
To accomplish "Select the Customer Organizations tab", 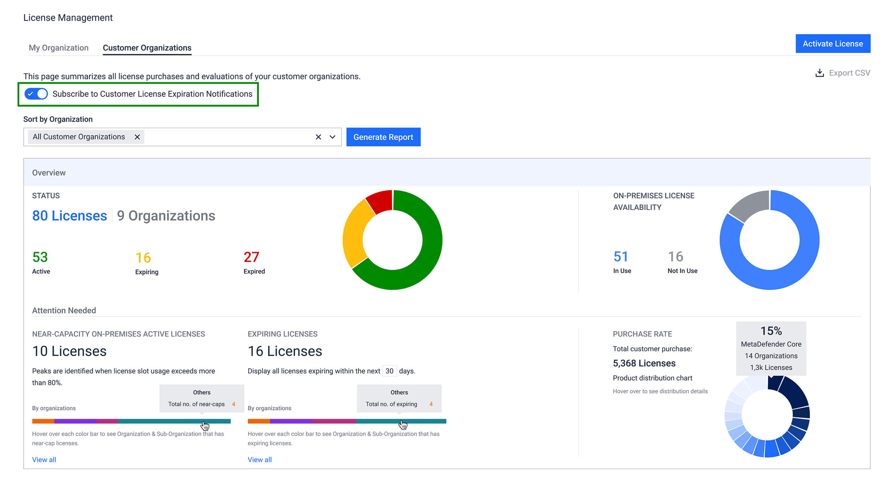I will click(x=147, y=48).
